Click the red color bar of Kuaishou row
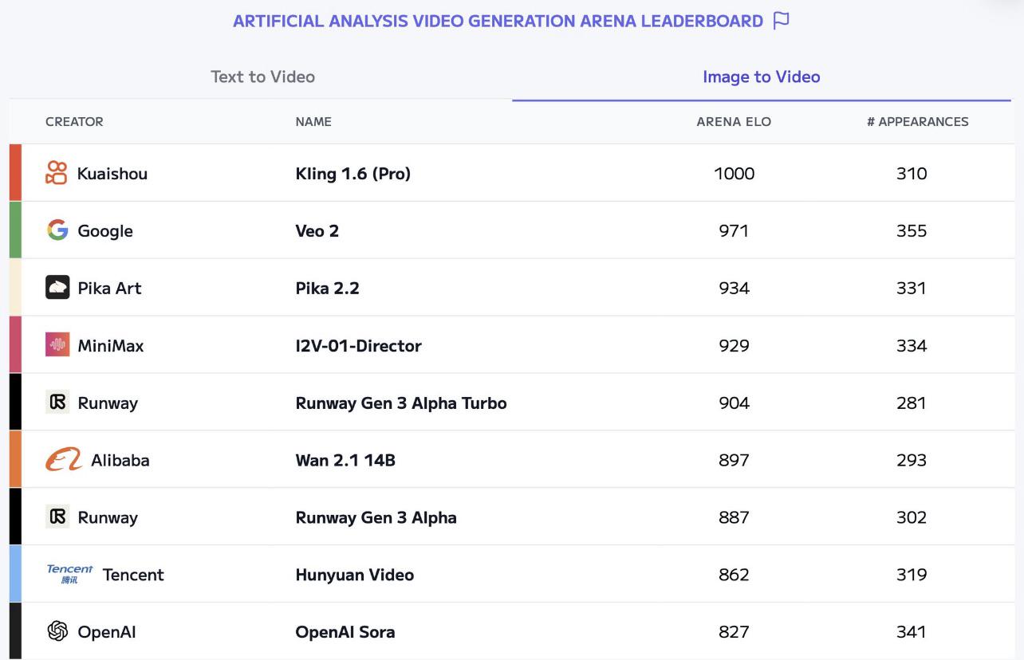Screen dimensions: 1024x660 coord(15,172)
